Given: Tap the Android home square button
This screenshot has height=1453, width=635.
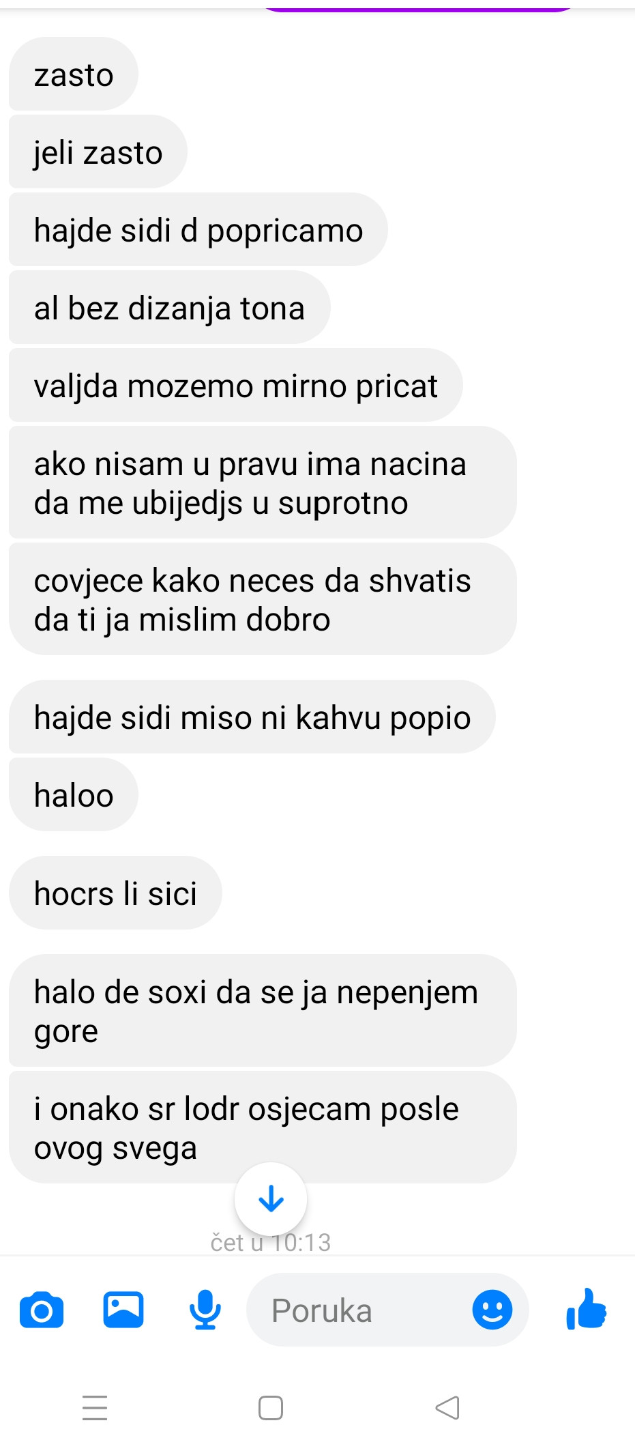Looking at the screenshot, I should pos(271,1407).
